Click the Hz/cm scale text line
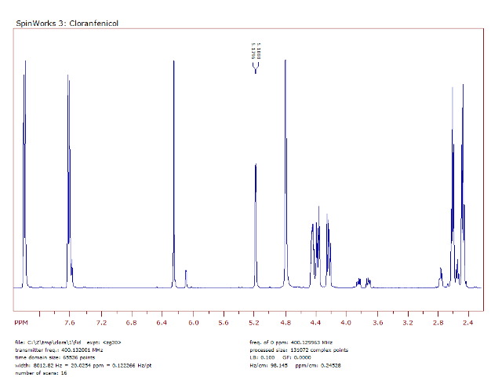Screen dimensions: 491x377 tap(300, 365)
